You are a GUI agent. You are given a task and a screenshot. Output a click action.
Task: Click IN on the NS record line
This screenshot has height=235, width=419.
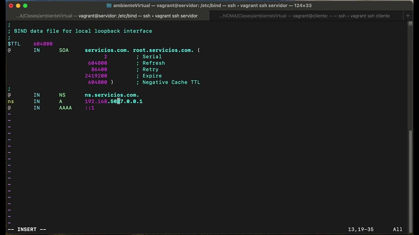point(37,95)
